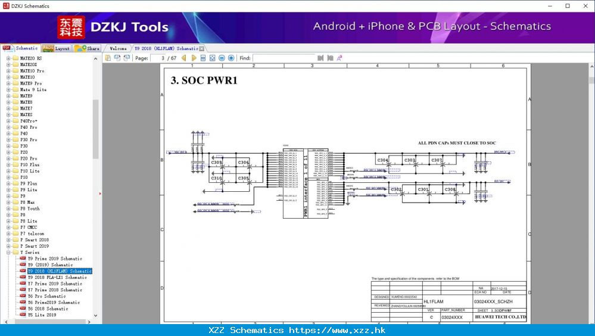This screenshot has width=595, height=336.
Task: Maximize the DZKJ Schematics window
Action: pos(568,6)
